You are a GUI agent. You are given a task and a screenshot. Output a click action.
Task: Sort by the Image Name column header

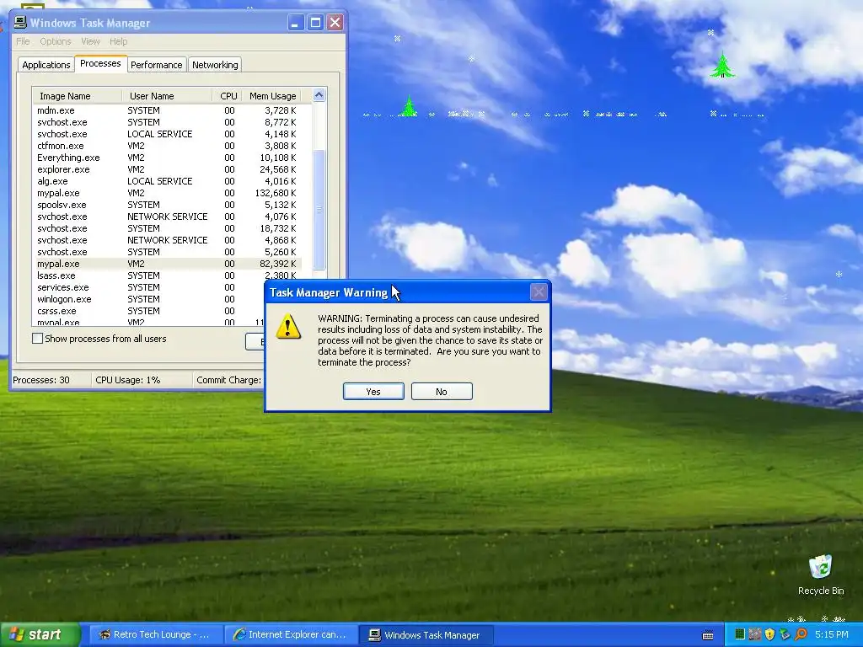pyautogui.click(x=77, y=96)
